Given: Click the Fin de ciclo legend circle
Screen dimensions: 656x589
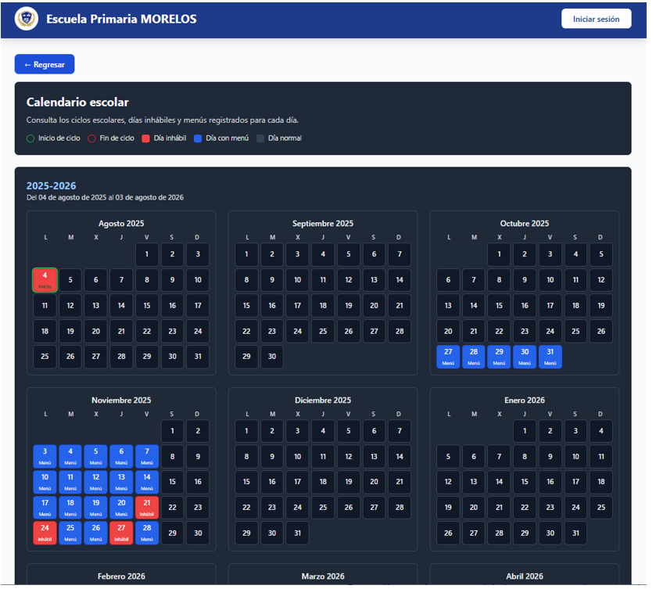Looking at the screenshot, I should pos(91,138).
